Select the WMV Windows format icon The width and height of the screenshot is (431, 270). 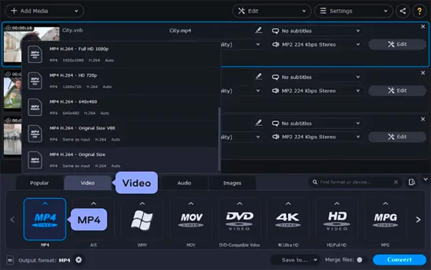tap(142, 220)
